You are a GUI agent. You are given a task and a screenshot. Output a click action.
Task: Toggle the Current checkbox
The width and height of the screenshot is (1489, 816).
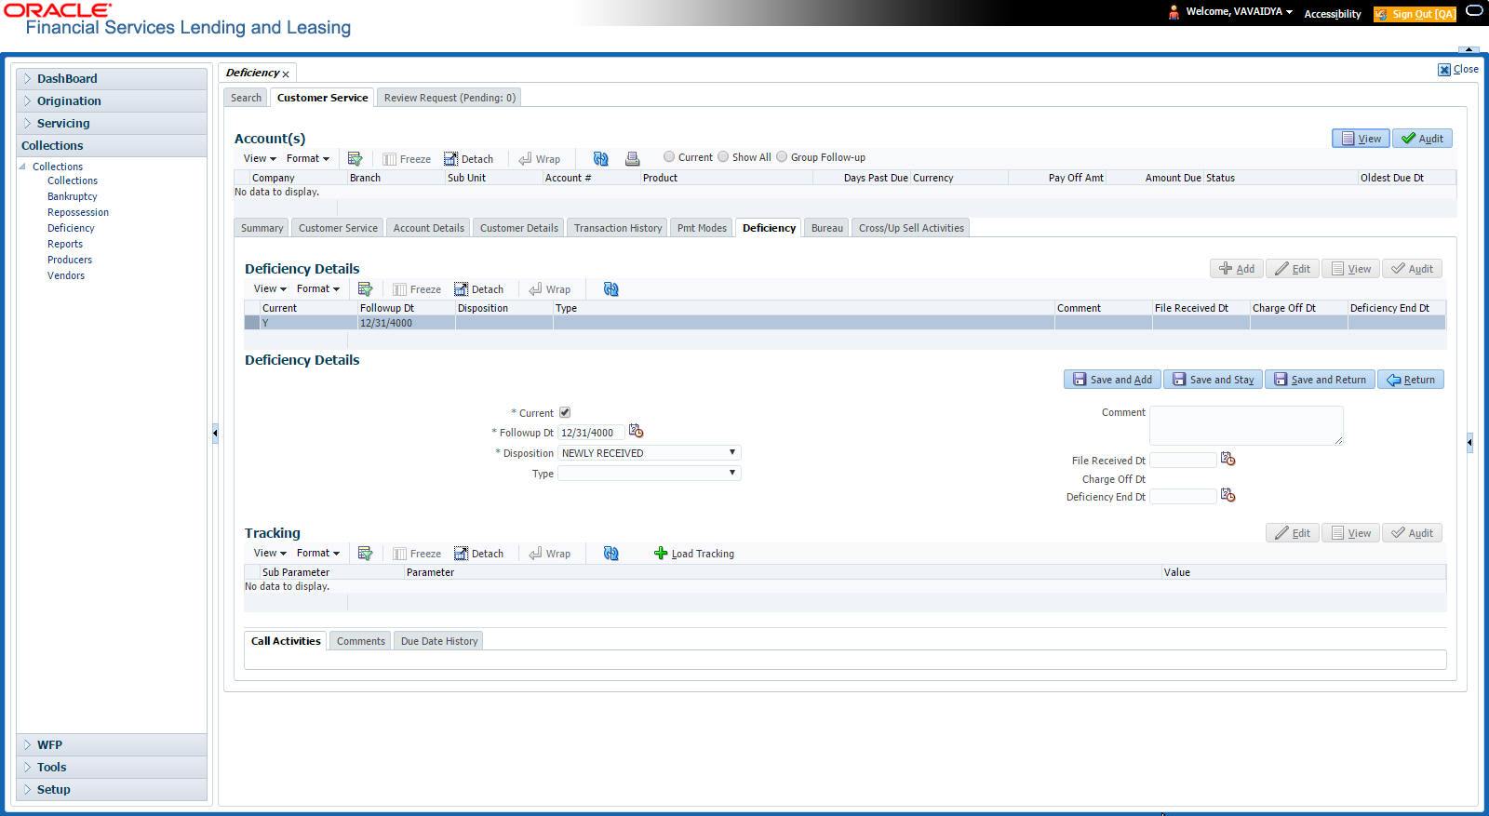(x=565, y=412)
